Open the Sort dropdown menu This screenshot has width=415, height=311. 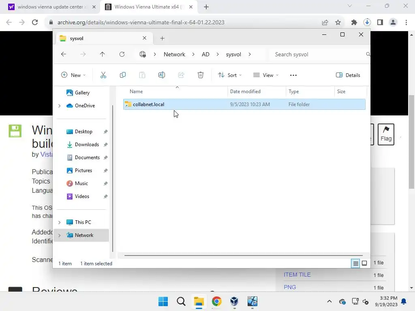coord(230,75)
